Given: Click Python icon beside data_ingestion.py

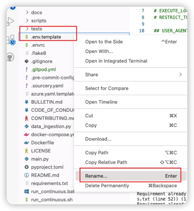Looking at the screenshot, I should [27, 126].
